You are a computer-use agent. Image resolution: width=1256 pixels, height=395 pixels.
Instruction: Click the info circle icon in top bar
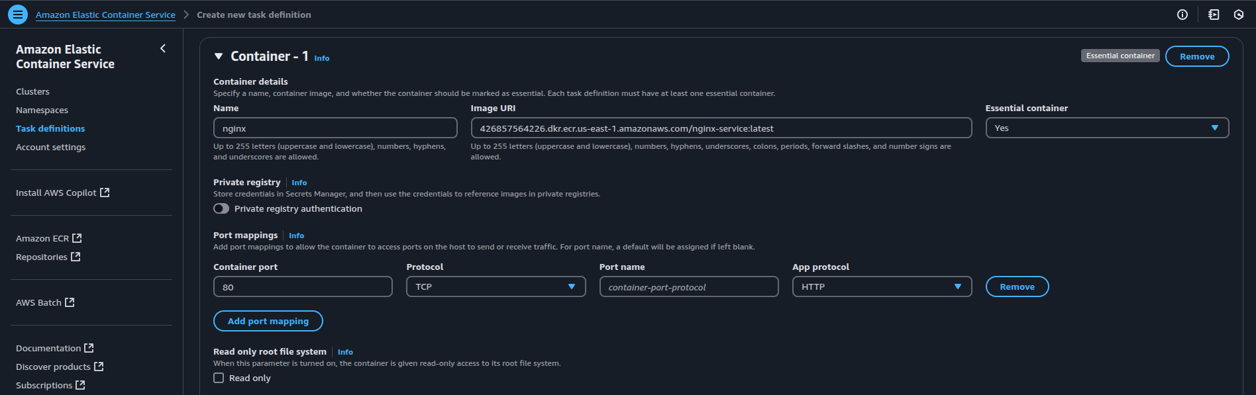click(x=1182, y=15)
